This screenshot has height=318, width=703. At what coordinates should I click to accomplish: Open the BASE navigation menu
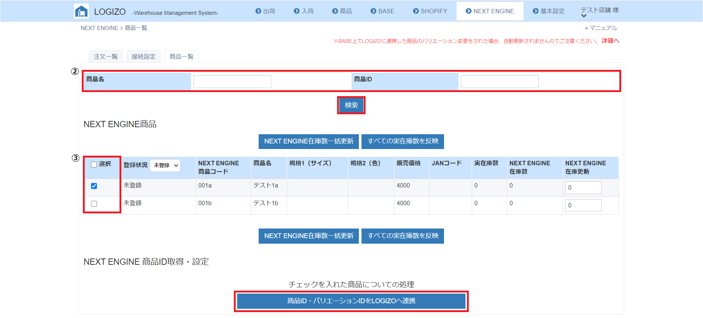[383, 11]
